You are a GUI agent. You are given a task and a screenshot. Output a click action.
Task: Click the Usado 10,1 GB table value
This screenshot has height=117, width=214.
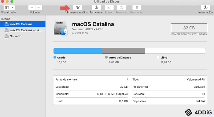[123, 101]
